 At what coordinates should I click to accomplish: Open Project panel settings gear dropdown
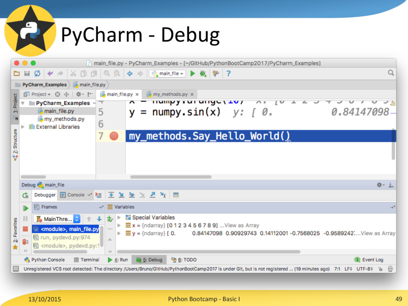80,94
